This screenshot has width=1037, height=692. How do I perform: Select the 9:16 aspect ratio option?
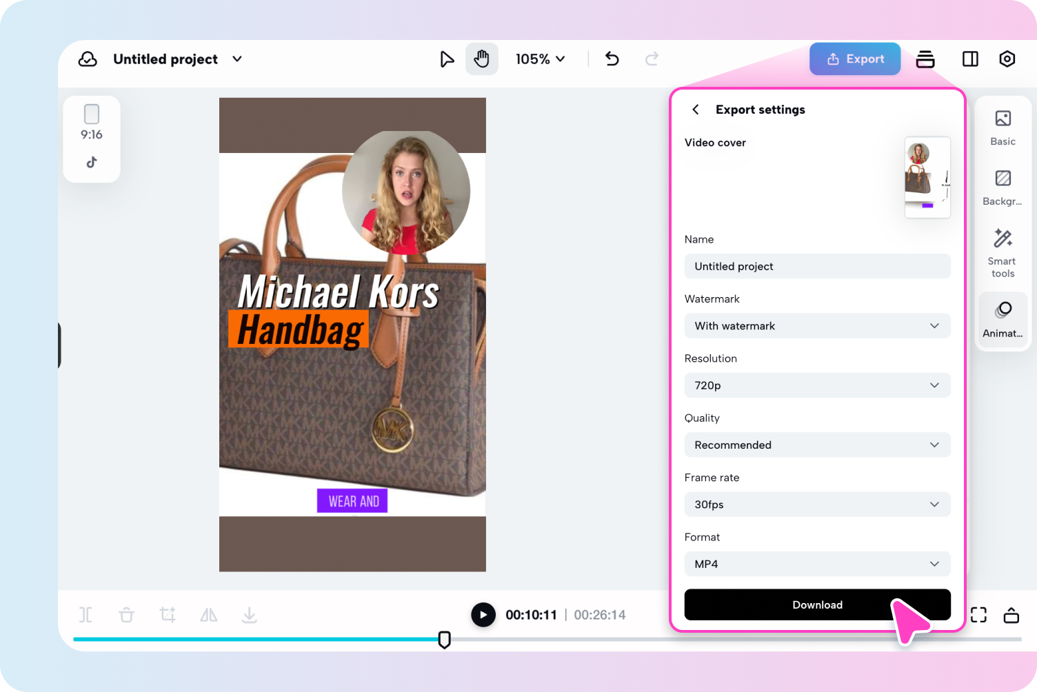pos(92,123)
